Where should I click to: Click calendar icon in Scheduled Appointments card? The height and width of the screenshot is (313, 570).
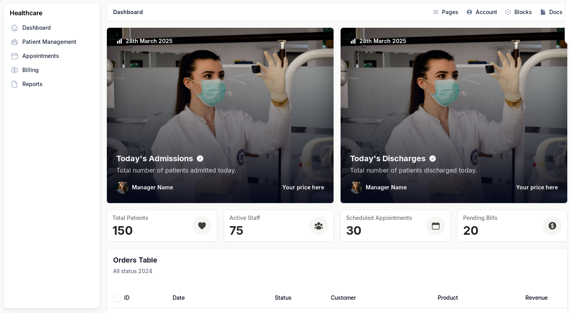pyautogui.click(x=436, y=226)
